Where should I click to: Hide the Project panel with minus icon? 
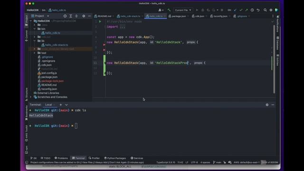(x=89, y=16)
